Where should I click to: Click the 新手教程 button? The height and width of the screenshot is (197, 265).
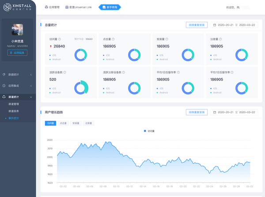point(110,7)
